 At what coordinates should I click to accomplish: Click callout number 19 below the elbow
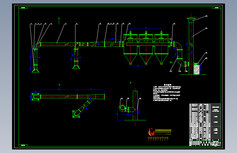186,71
